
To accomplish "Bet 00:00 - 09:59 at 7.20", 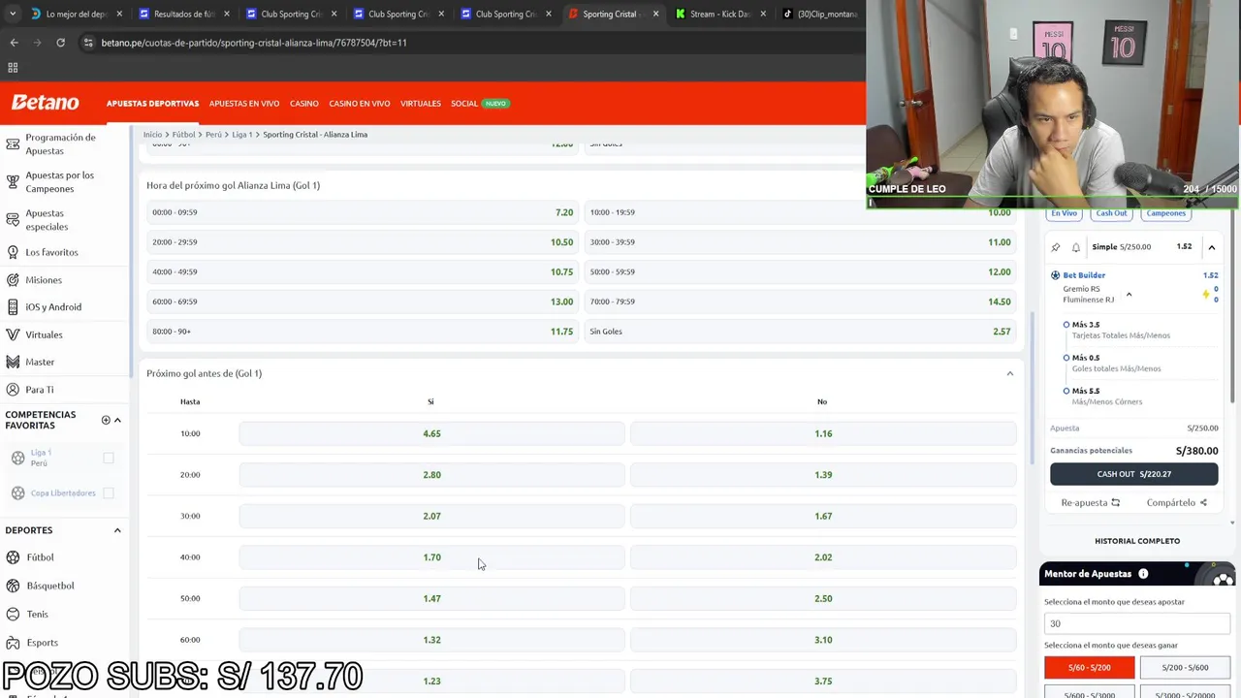I will [363, 212].
